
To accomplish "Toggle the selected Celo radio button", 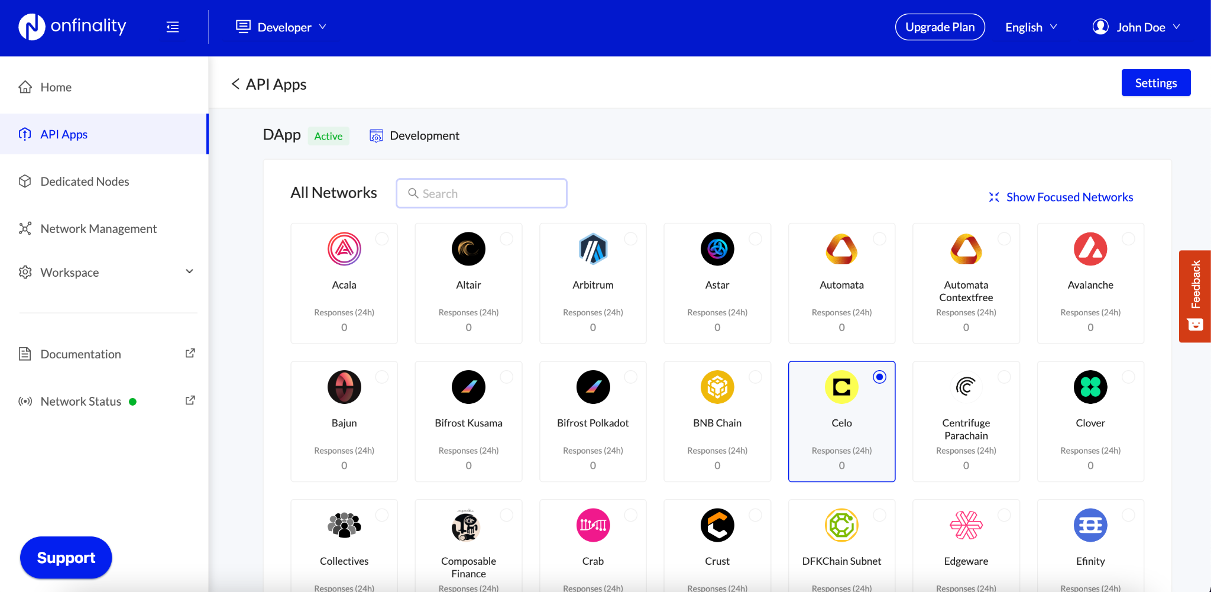I will tap(880, 377).
